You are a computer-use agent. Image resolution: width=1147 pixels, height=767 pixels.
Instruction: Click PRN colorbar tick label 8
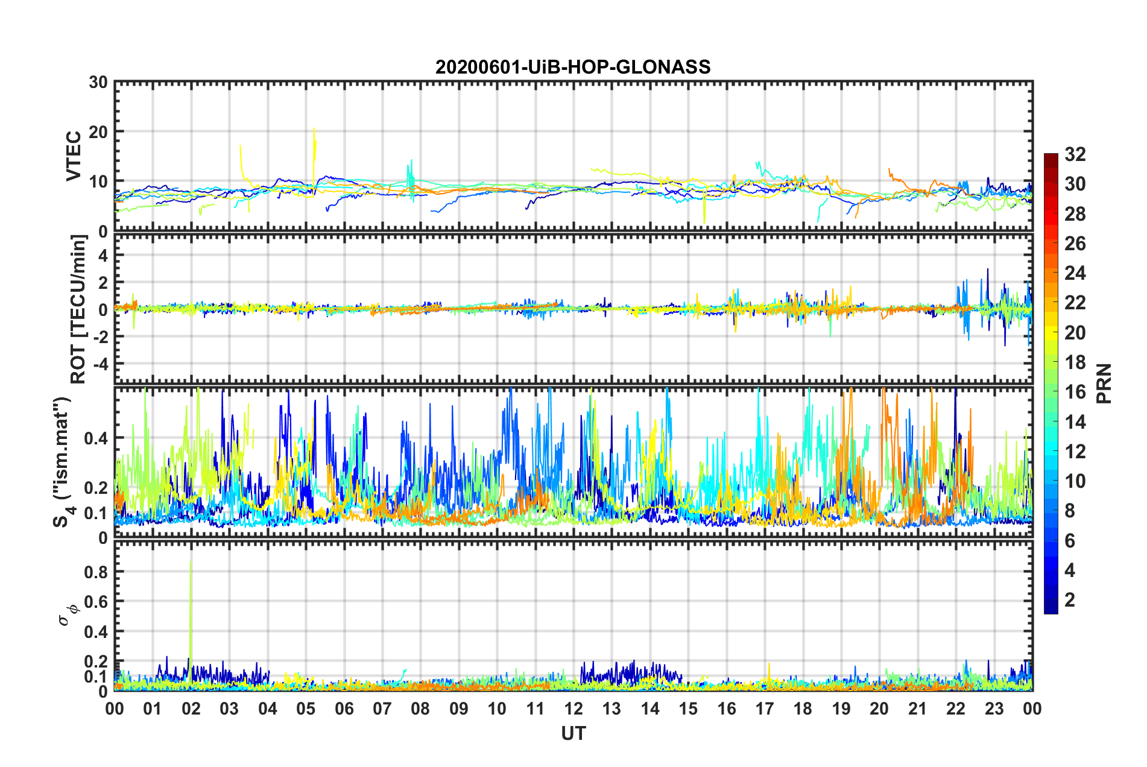point(1070,511)
